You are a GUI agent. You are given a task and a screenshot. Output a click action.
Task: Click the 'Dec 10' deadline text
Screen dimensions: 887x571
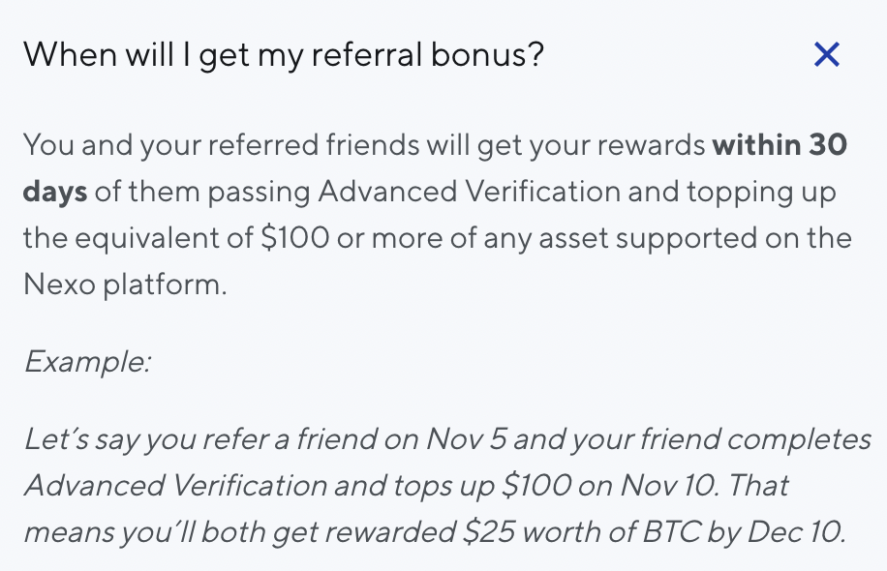pos(794,532)
